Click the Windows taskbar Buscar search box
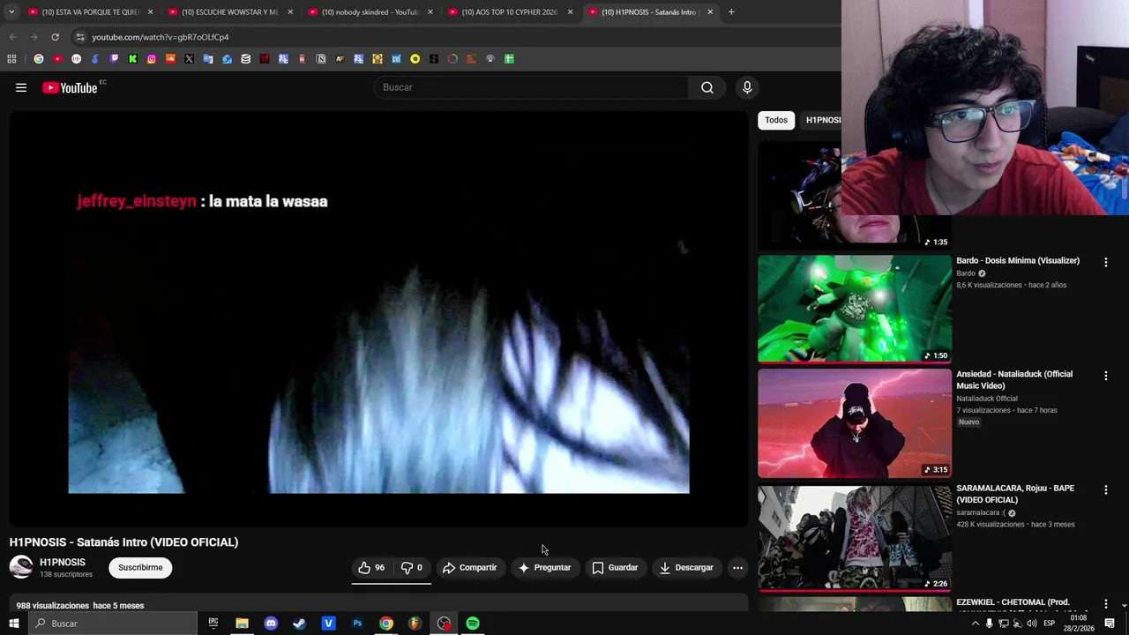This screenshot has width=1129, height=635. 112,624
